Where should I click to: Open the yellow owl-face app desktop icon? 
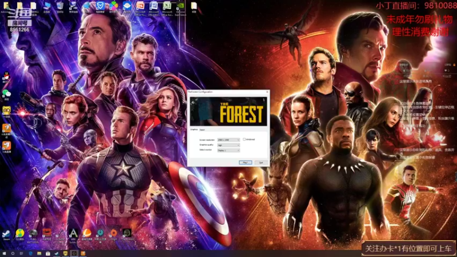pos(6,111)
